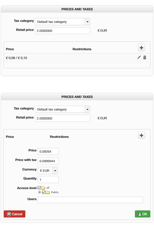
Task: Confirm with the green OK button
Action: [x=142, y=214]
